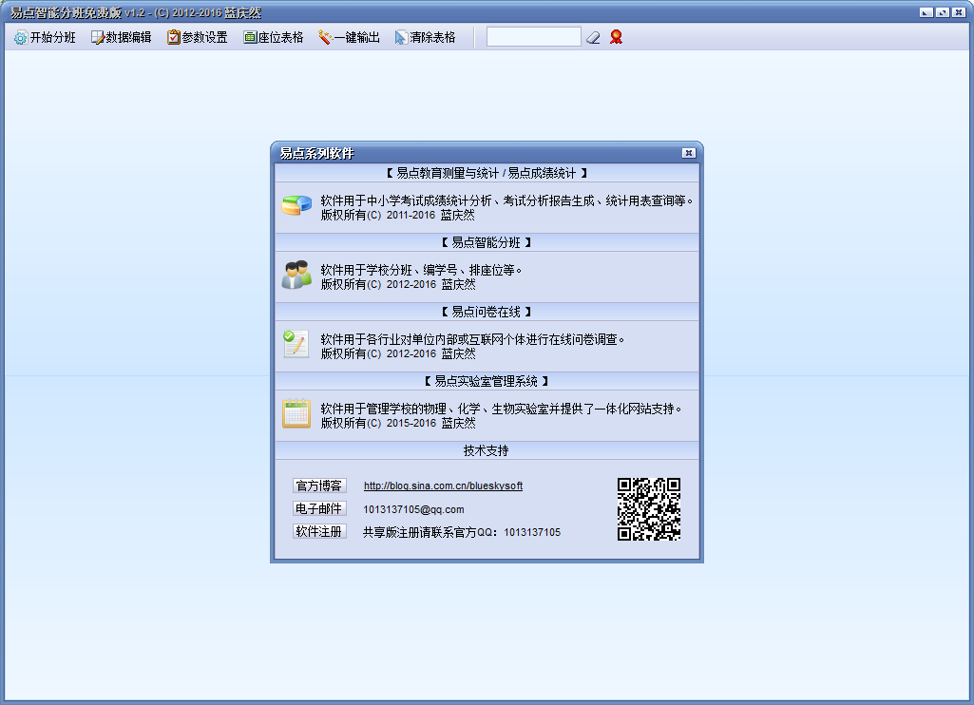
Task: Click the 易点问卷在线 checklist icon
Action: [296, 342]
